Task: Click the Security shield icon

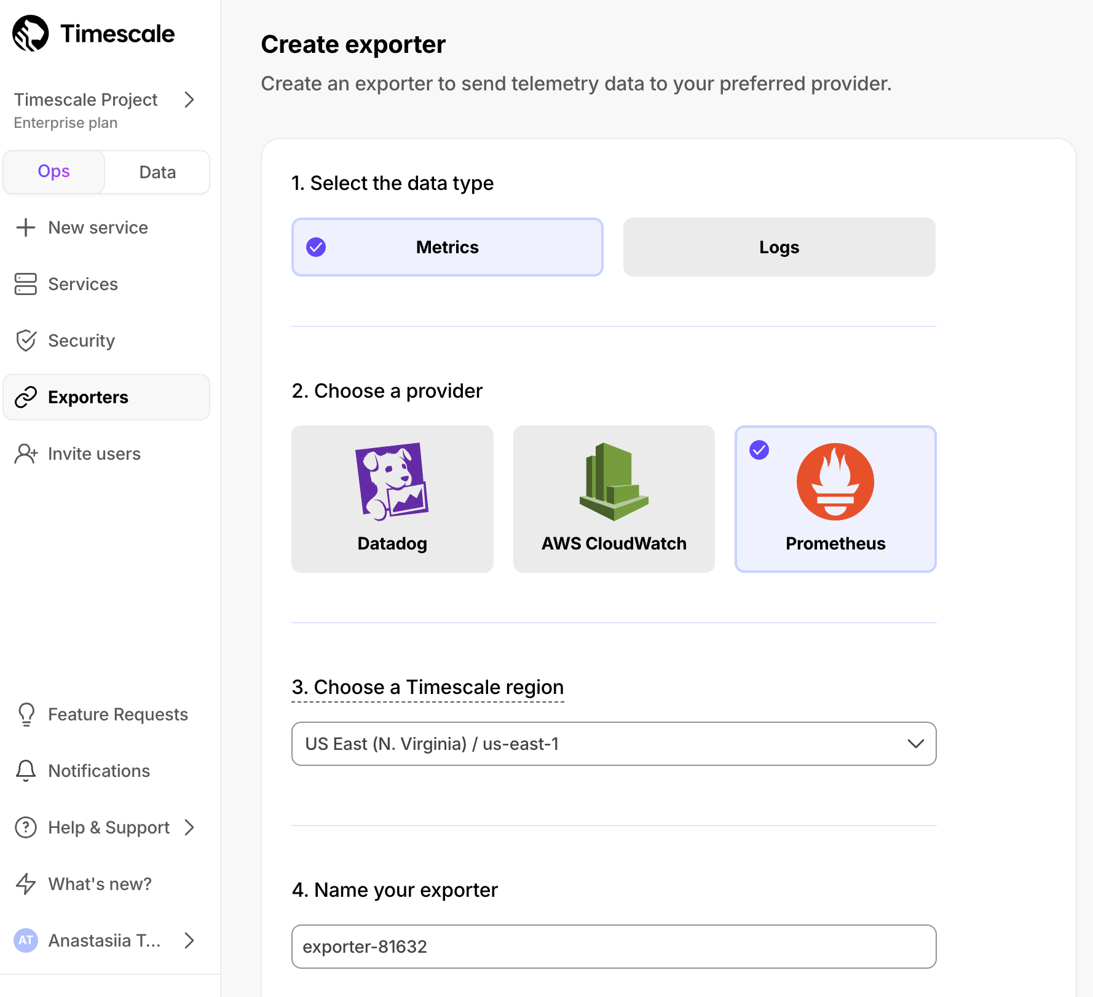Action: coord(26,341)
